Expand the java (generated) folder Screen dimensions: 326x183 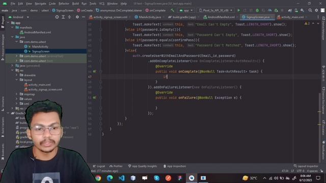(x=12, y=66)
